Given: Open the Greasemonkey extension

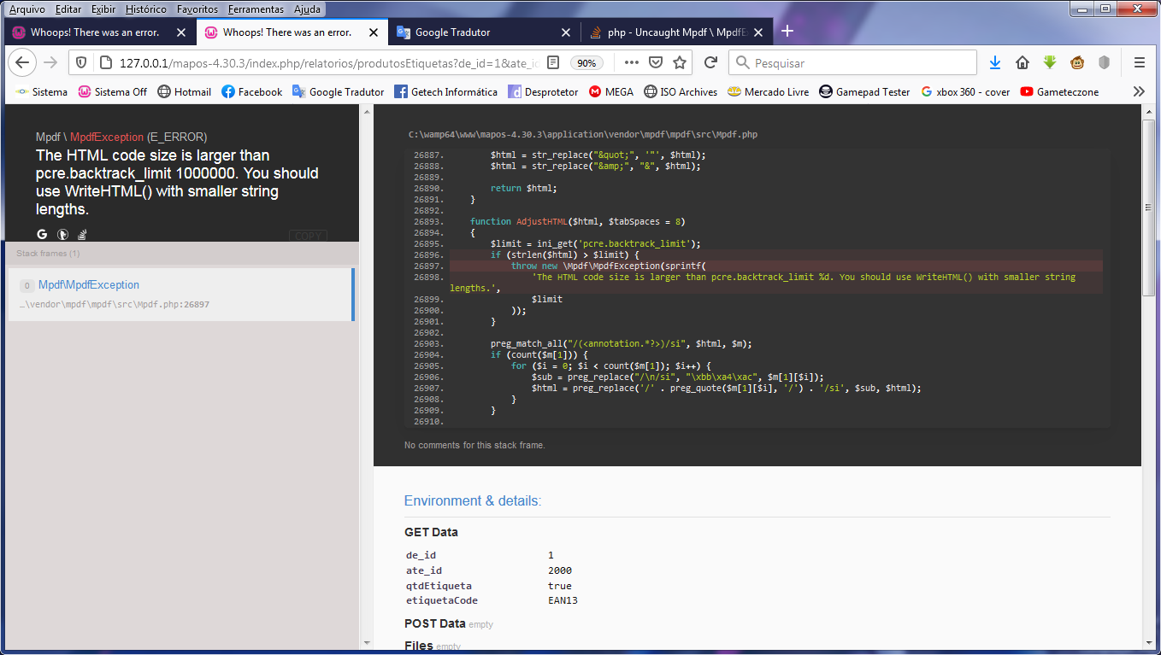Looking at the screenshot, I should (x=1076, y=62).
